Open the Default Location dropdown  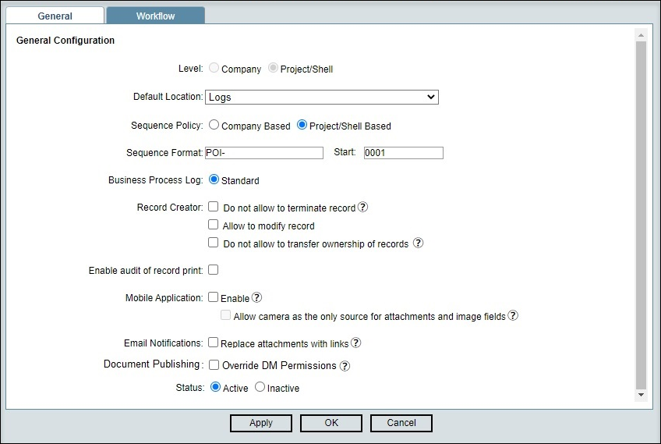[322, 97]
